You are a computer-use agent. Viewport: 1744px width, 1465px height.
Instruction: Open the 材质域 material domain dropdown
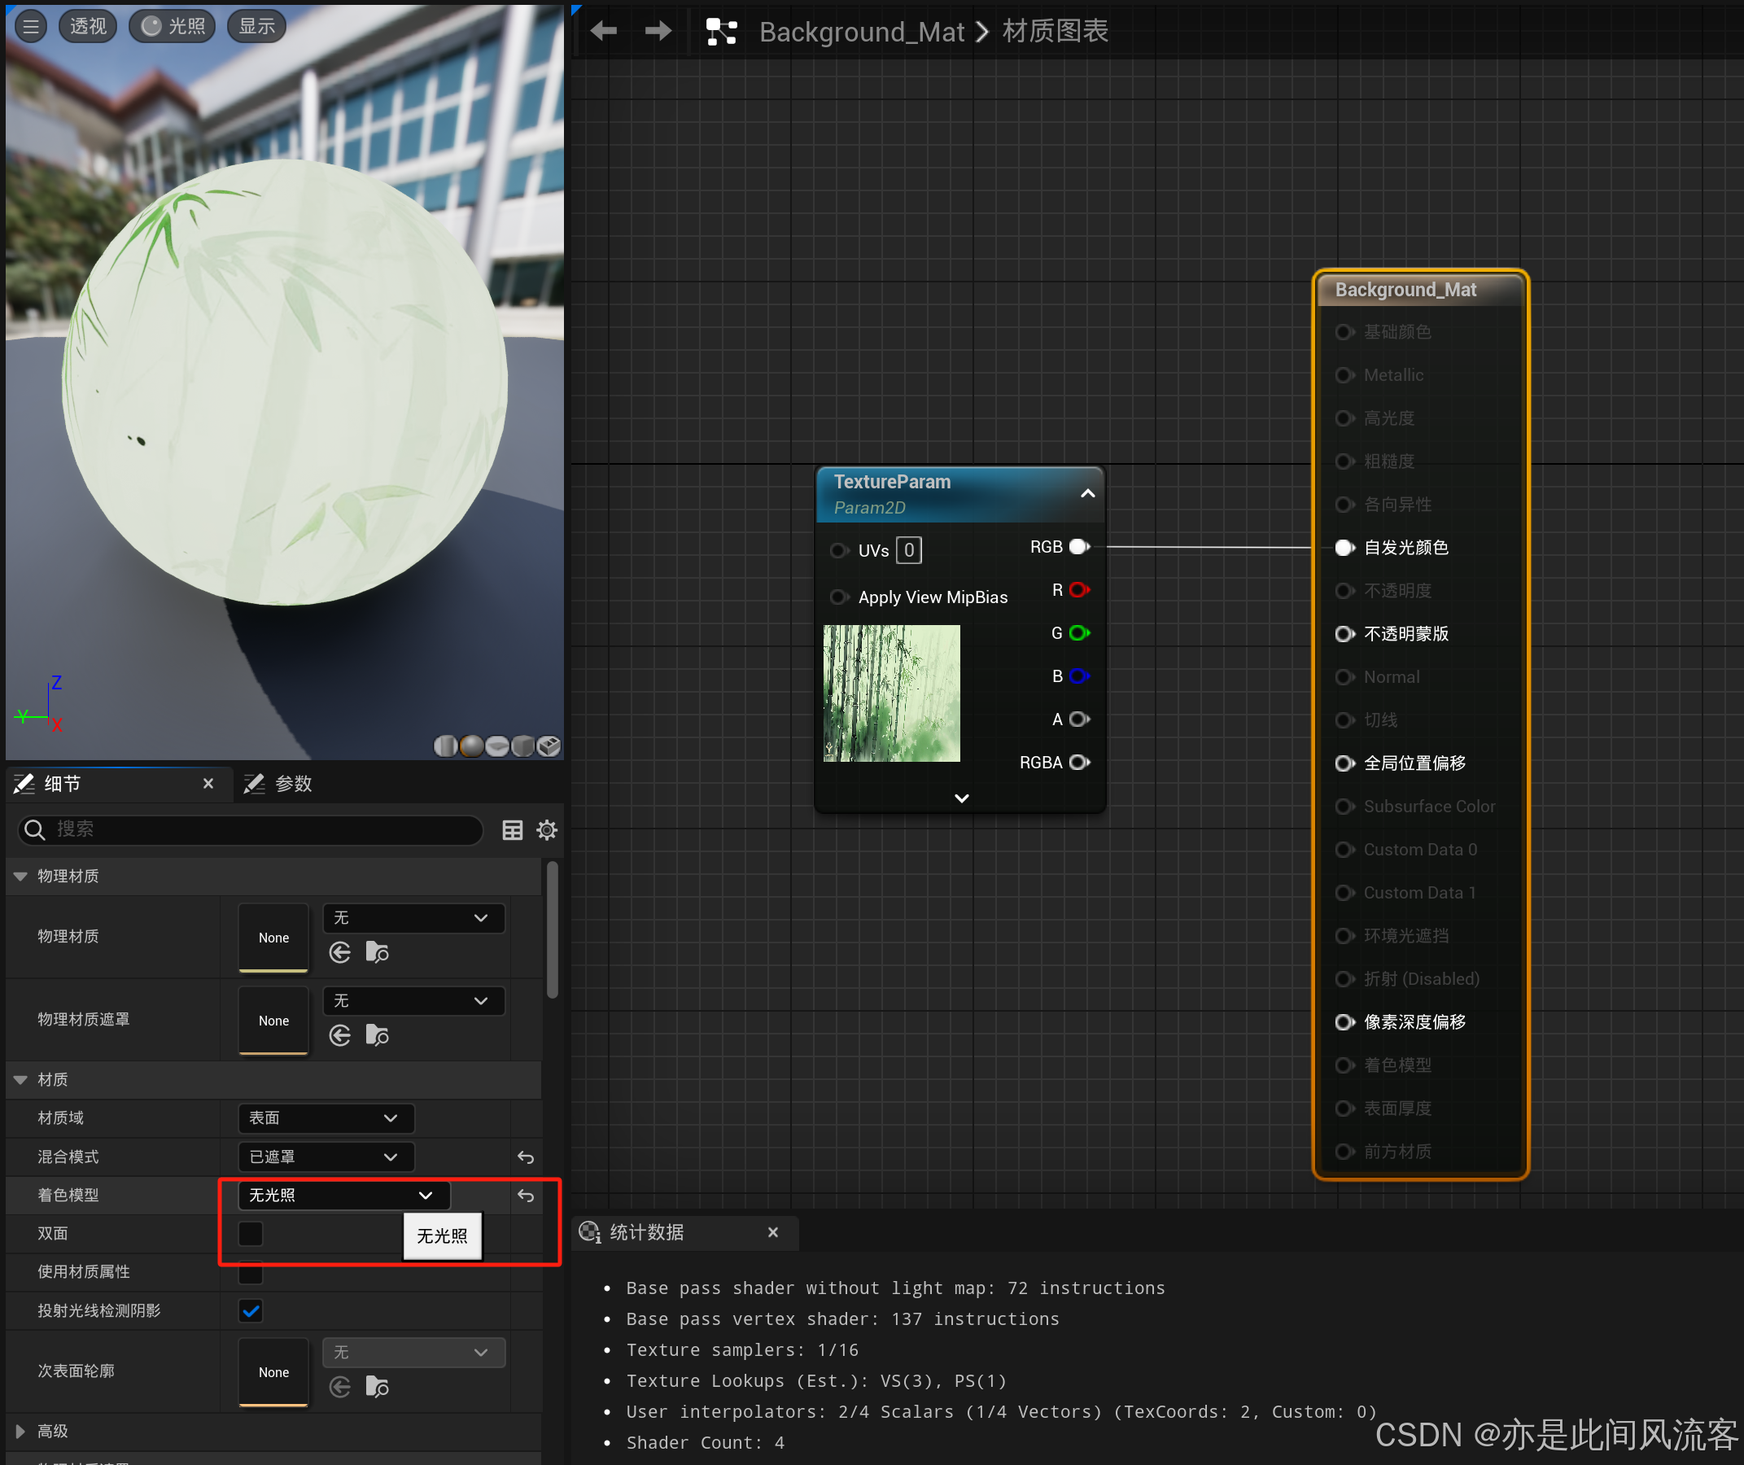pyautogui.click(x=325, y=1117)
